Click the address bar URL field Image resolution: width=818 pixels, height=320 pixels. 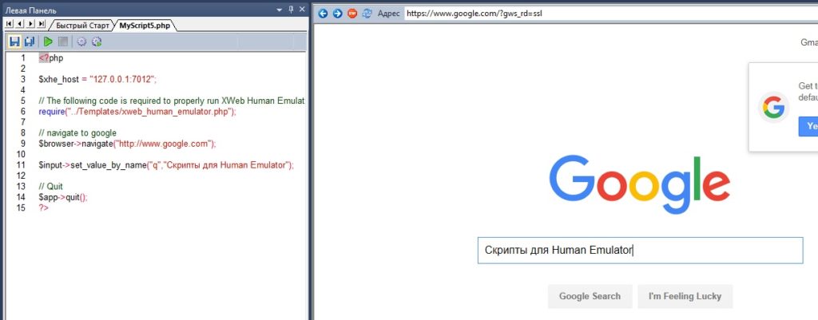coord(610,14)
